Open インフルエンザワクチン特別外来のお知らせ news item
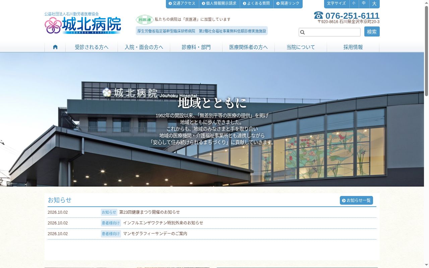 [163, 223]
